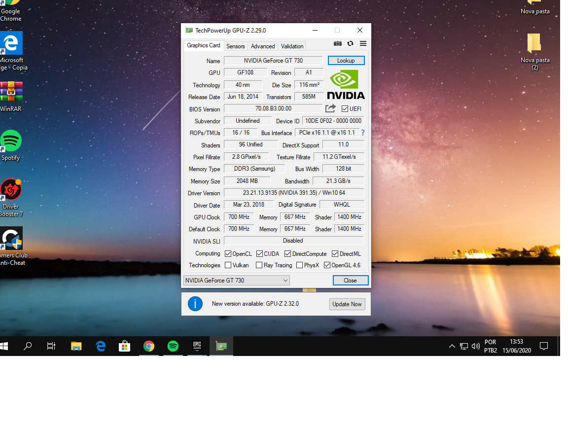Click the Shaders field 96 Unified
This screenshot has width=568, height=426.
[250, 144]
